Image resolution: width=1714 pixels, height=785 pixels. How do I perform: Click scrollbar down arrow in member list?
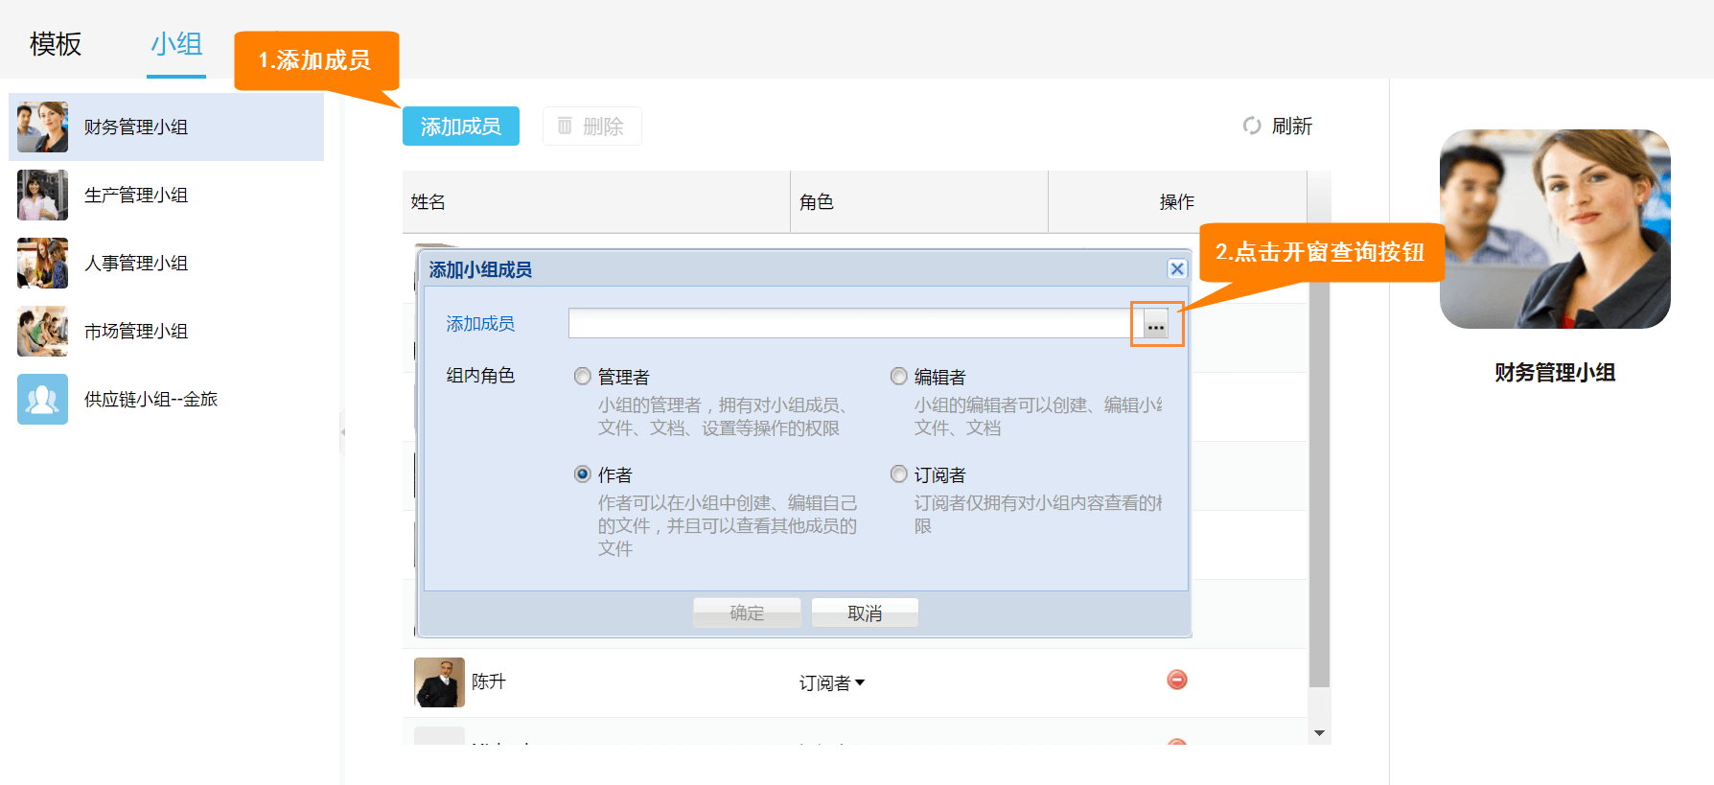point(1319,733)
